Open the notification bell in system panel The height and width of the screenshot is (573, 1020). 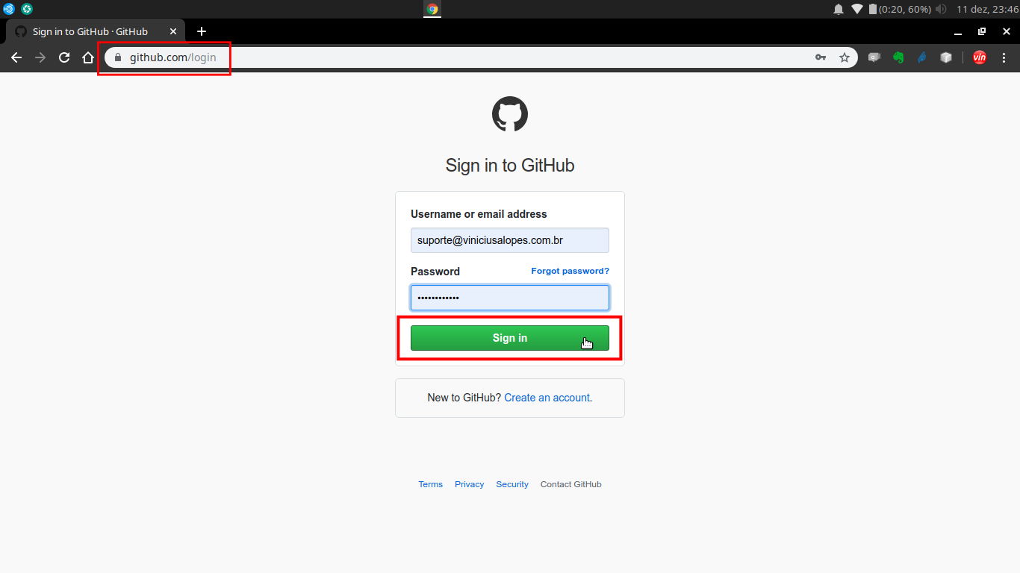[839, 9]
